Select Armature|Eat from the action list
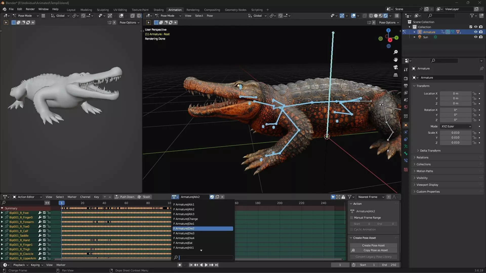The image size is (486, 273). pos(203,243)
